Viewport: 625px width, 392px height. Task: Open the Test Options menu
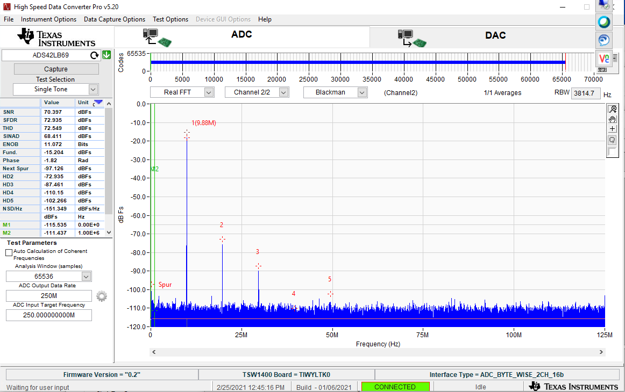click(170, 19)
